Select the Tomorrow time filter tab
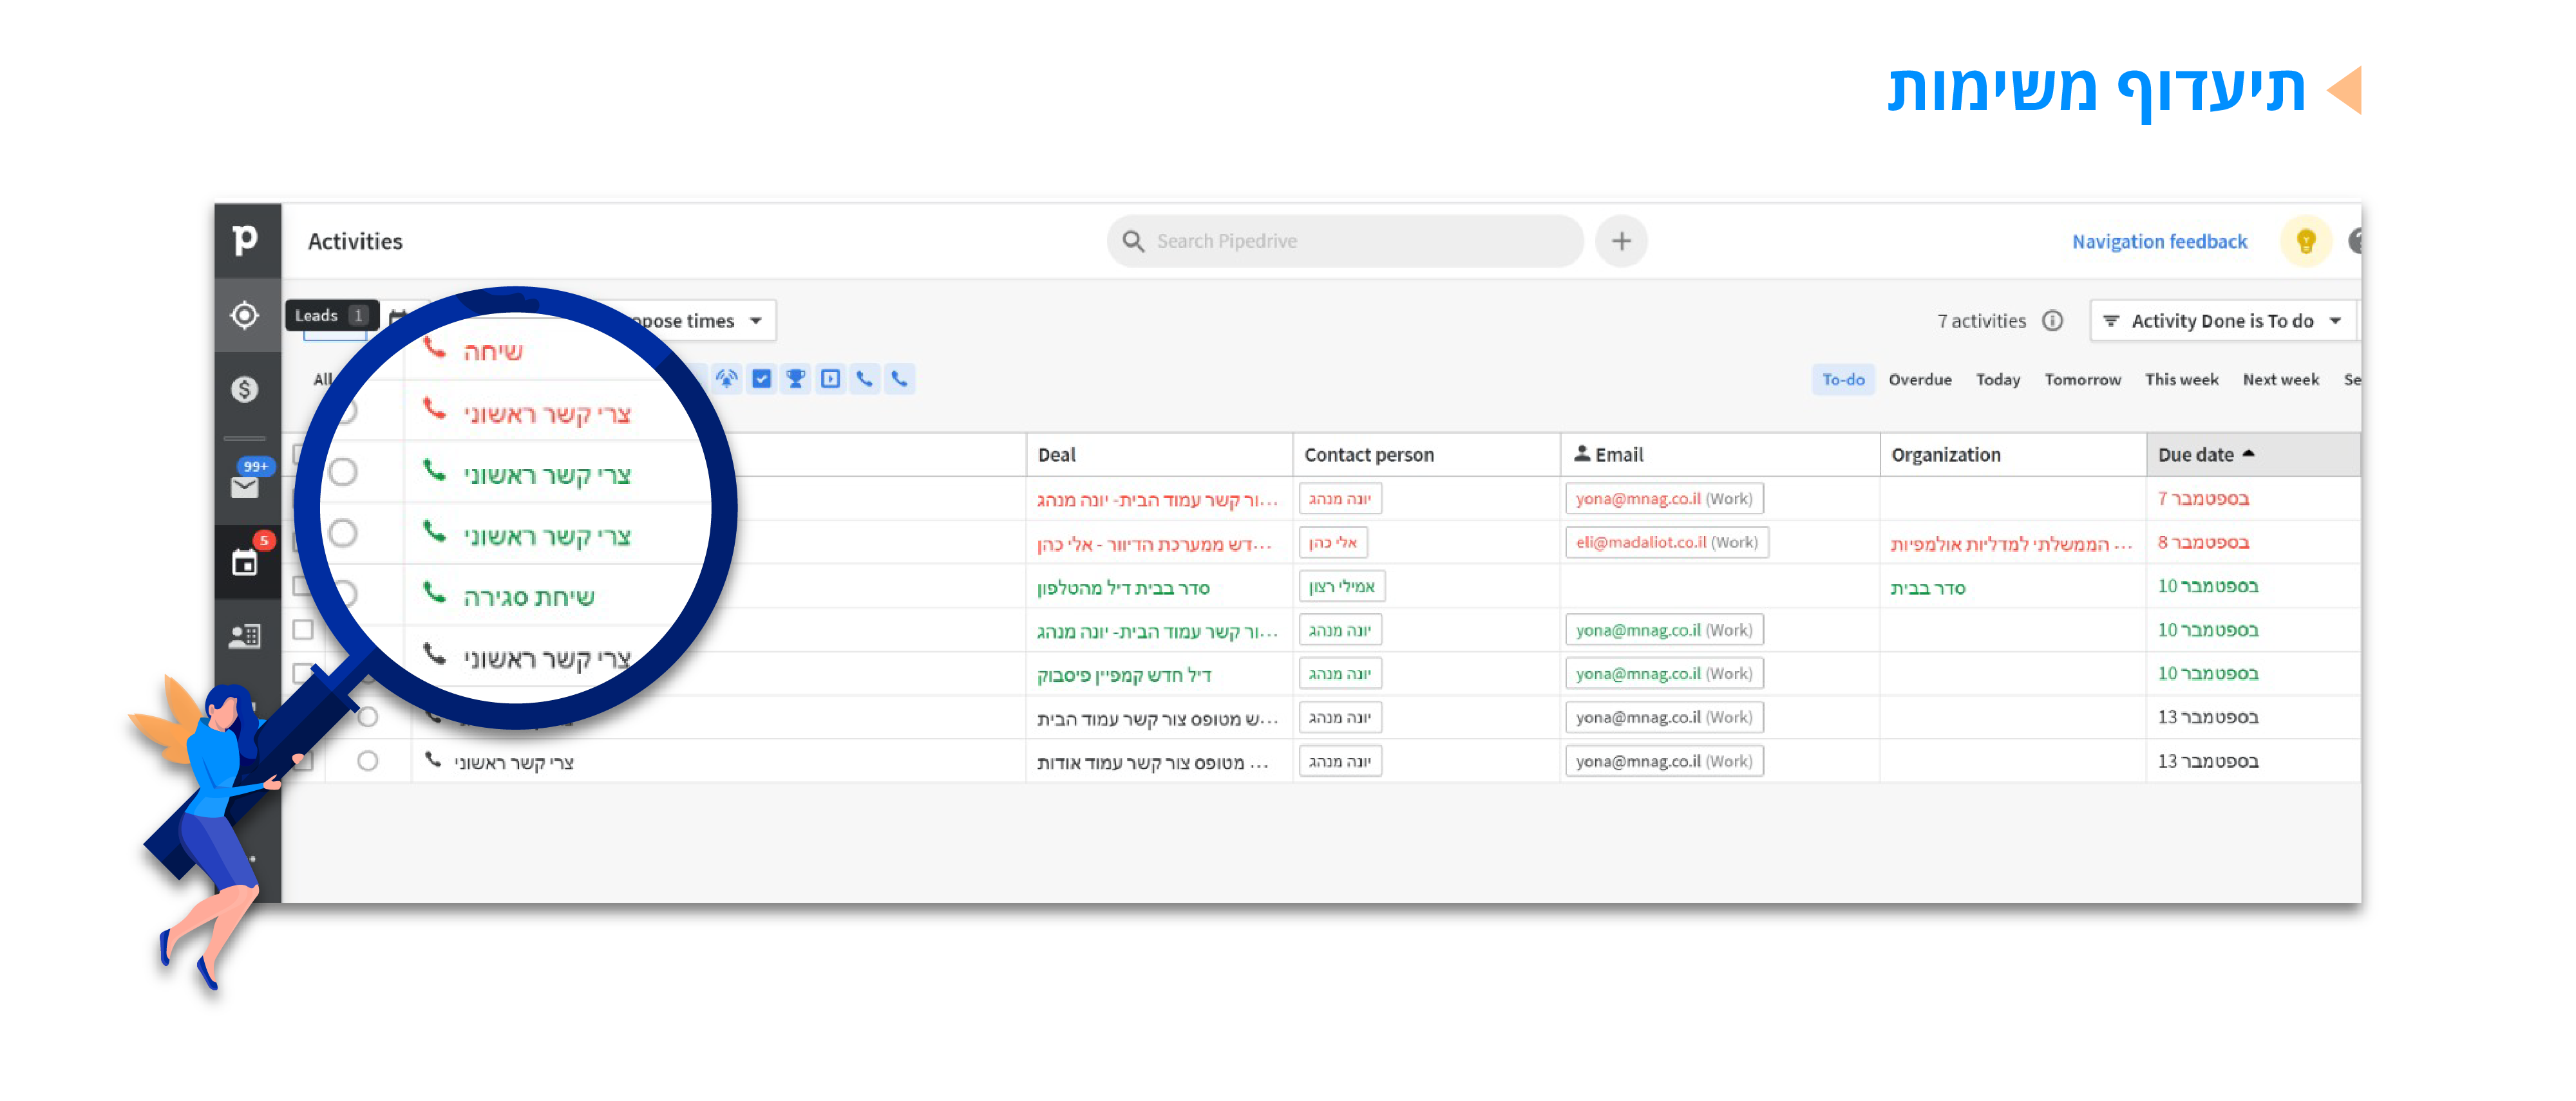The height and width of the screenshot is (1101, 2576). point(2082,380)
